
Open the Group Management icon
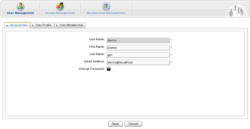coord(60,7)
